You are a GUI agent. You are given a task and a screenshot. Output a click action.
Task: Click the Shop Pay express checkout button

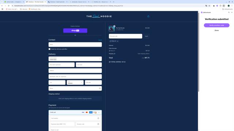[x=75, y=31]
